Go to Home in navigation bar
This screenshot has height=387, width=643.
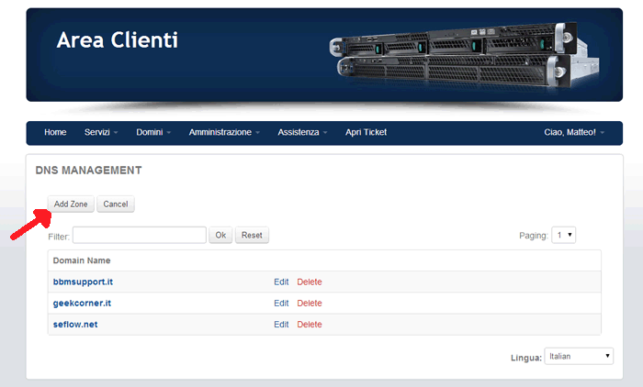55,133
